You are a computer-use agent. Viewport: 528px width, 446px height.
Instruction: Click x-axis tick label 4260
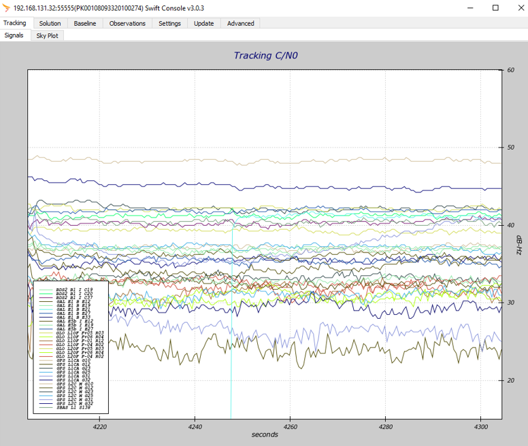coord(291,427)
